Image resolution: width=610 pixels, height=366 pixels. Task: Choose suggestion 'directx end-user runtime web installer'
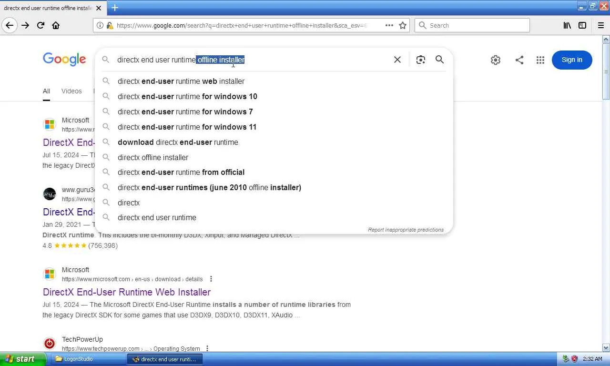click(274, 81)
